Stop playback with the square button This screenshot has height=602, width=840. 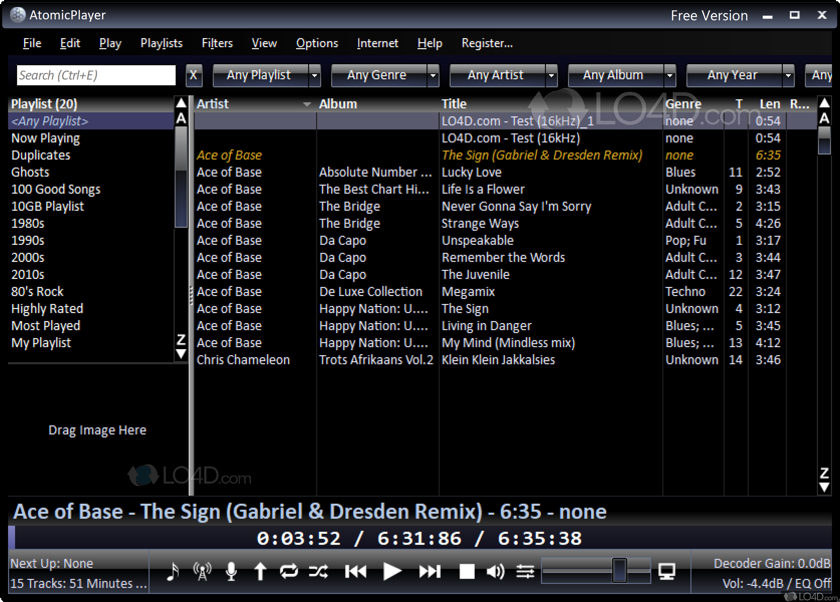click(467, 571)
